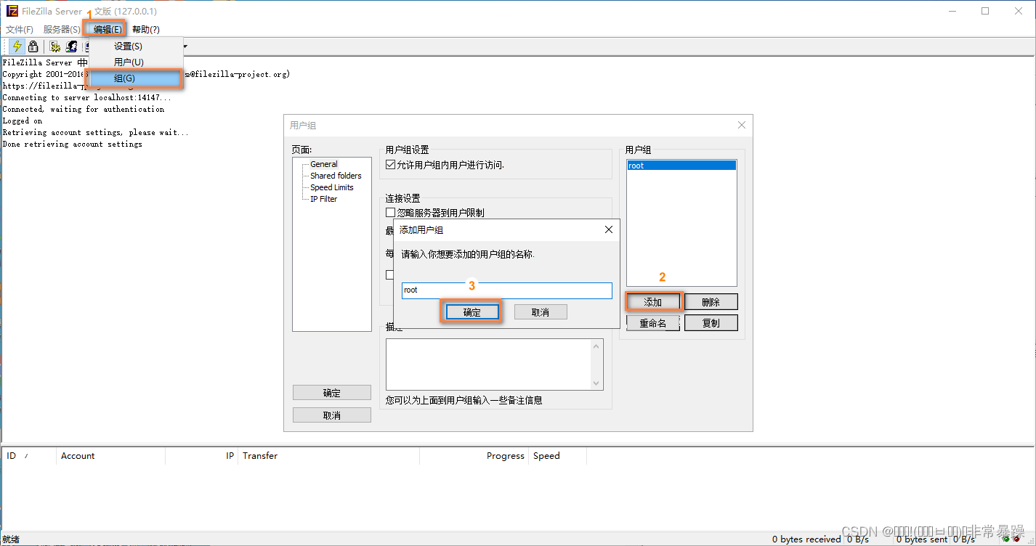Close the 添加用户组 dialog
The height and width of the screenshot is (546, 1036).
pyautogui.click(x=609, y=229)
